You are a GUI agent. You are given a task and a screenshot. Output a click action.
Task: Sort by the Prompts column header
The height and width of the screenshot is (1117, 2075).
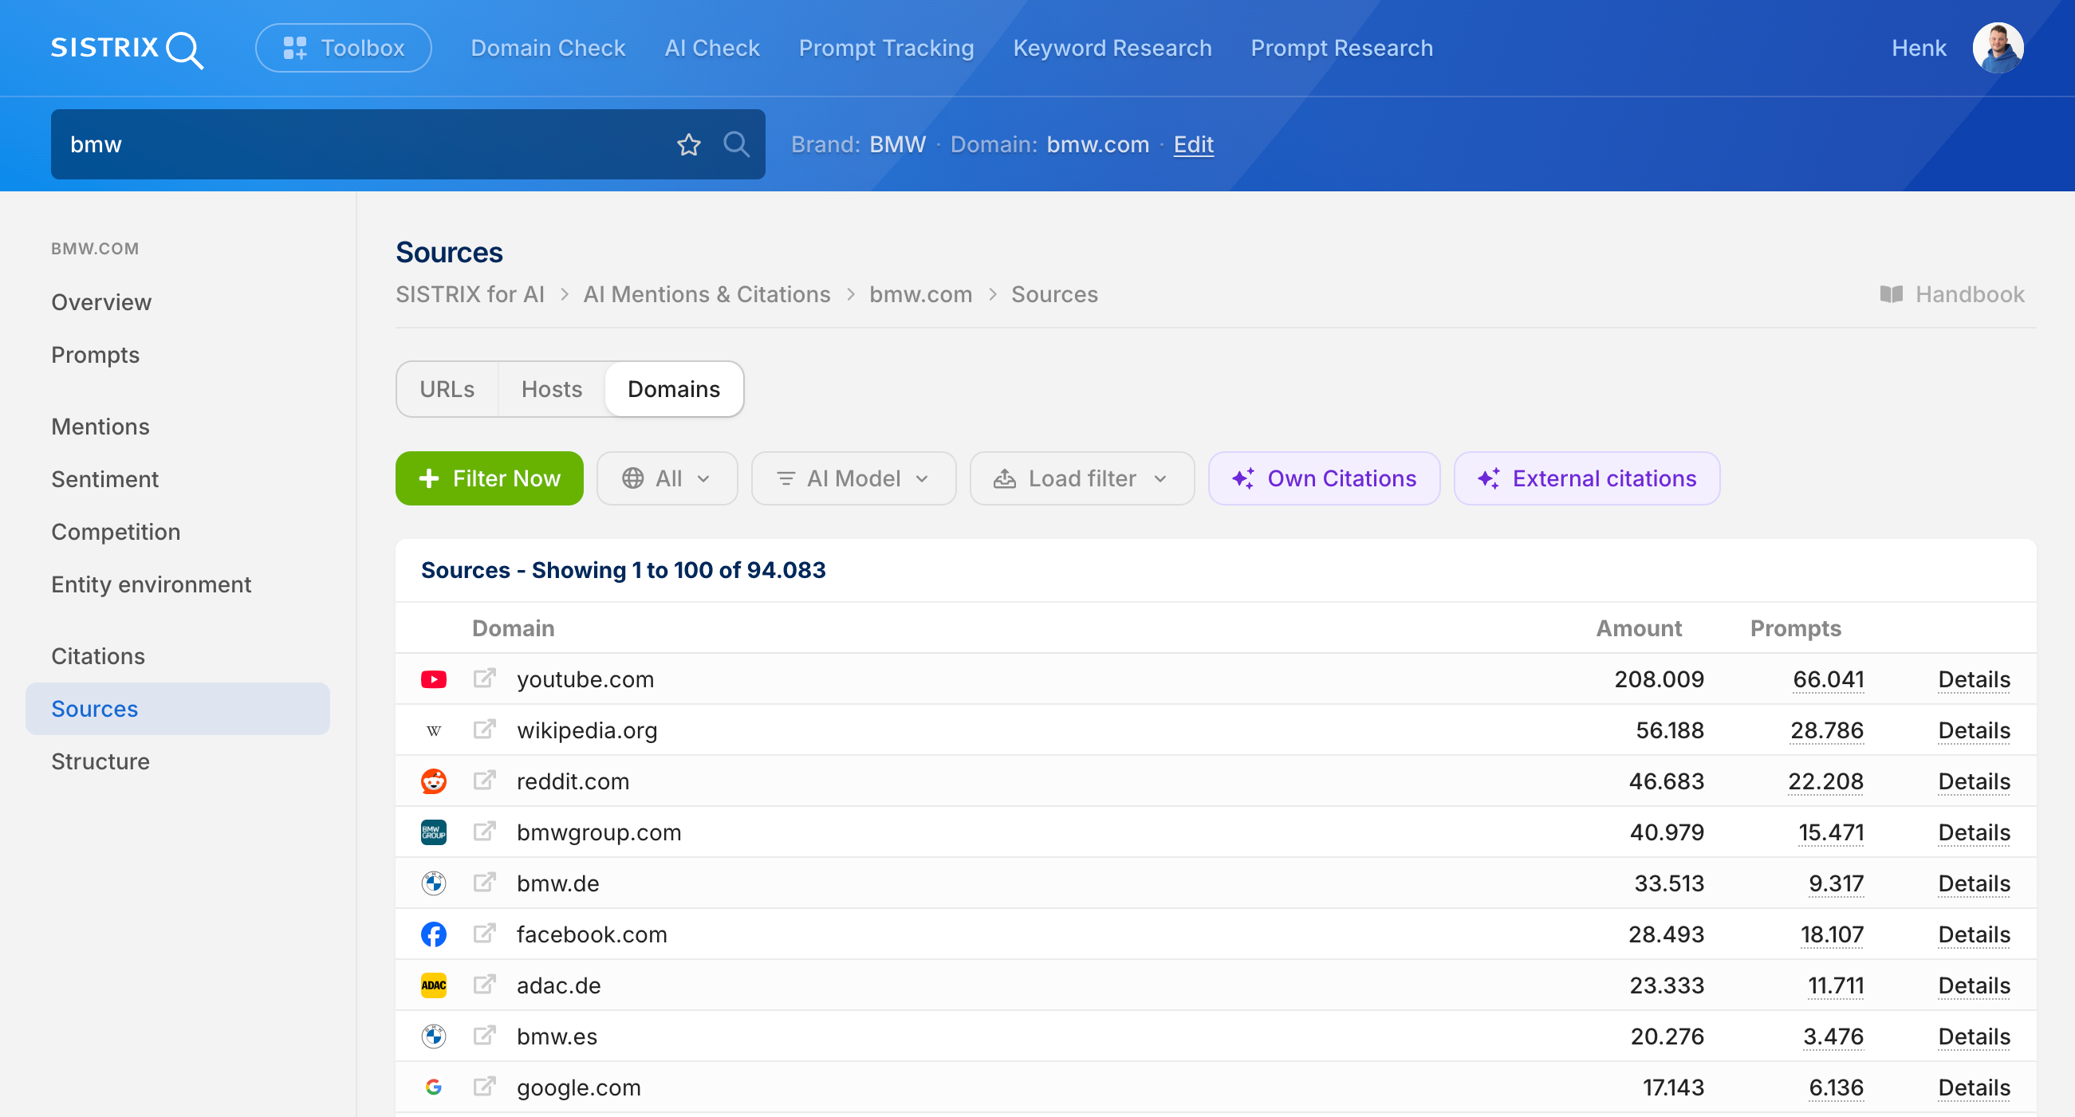[1795, 628]
